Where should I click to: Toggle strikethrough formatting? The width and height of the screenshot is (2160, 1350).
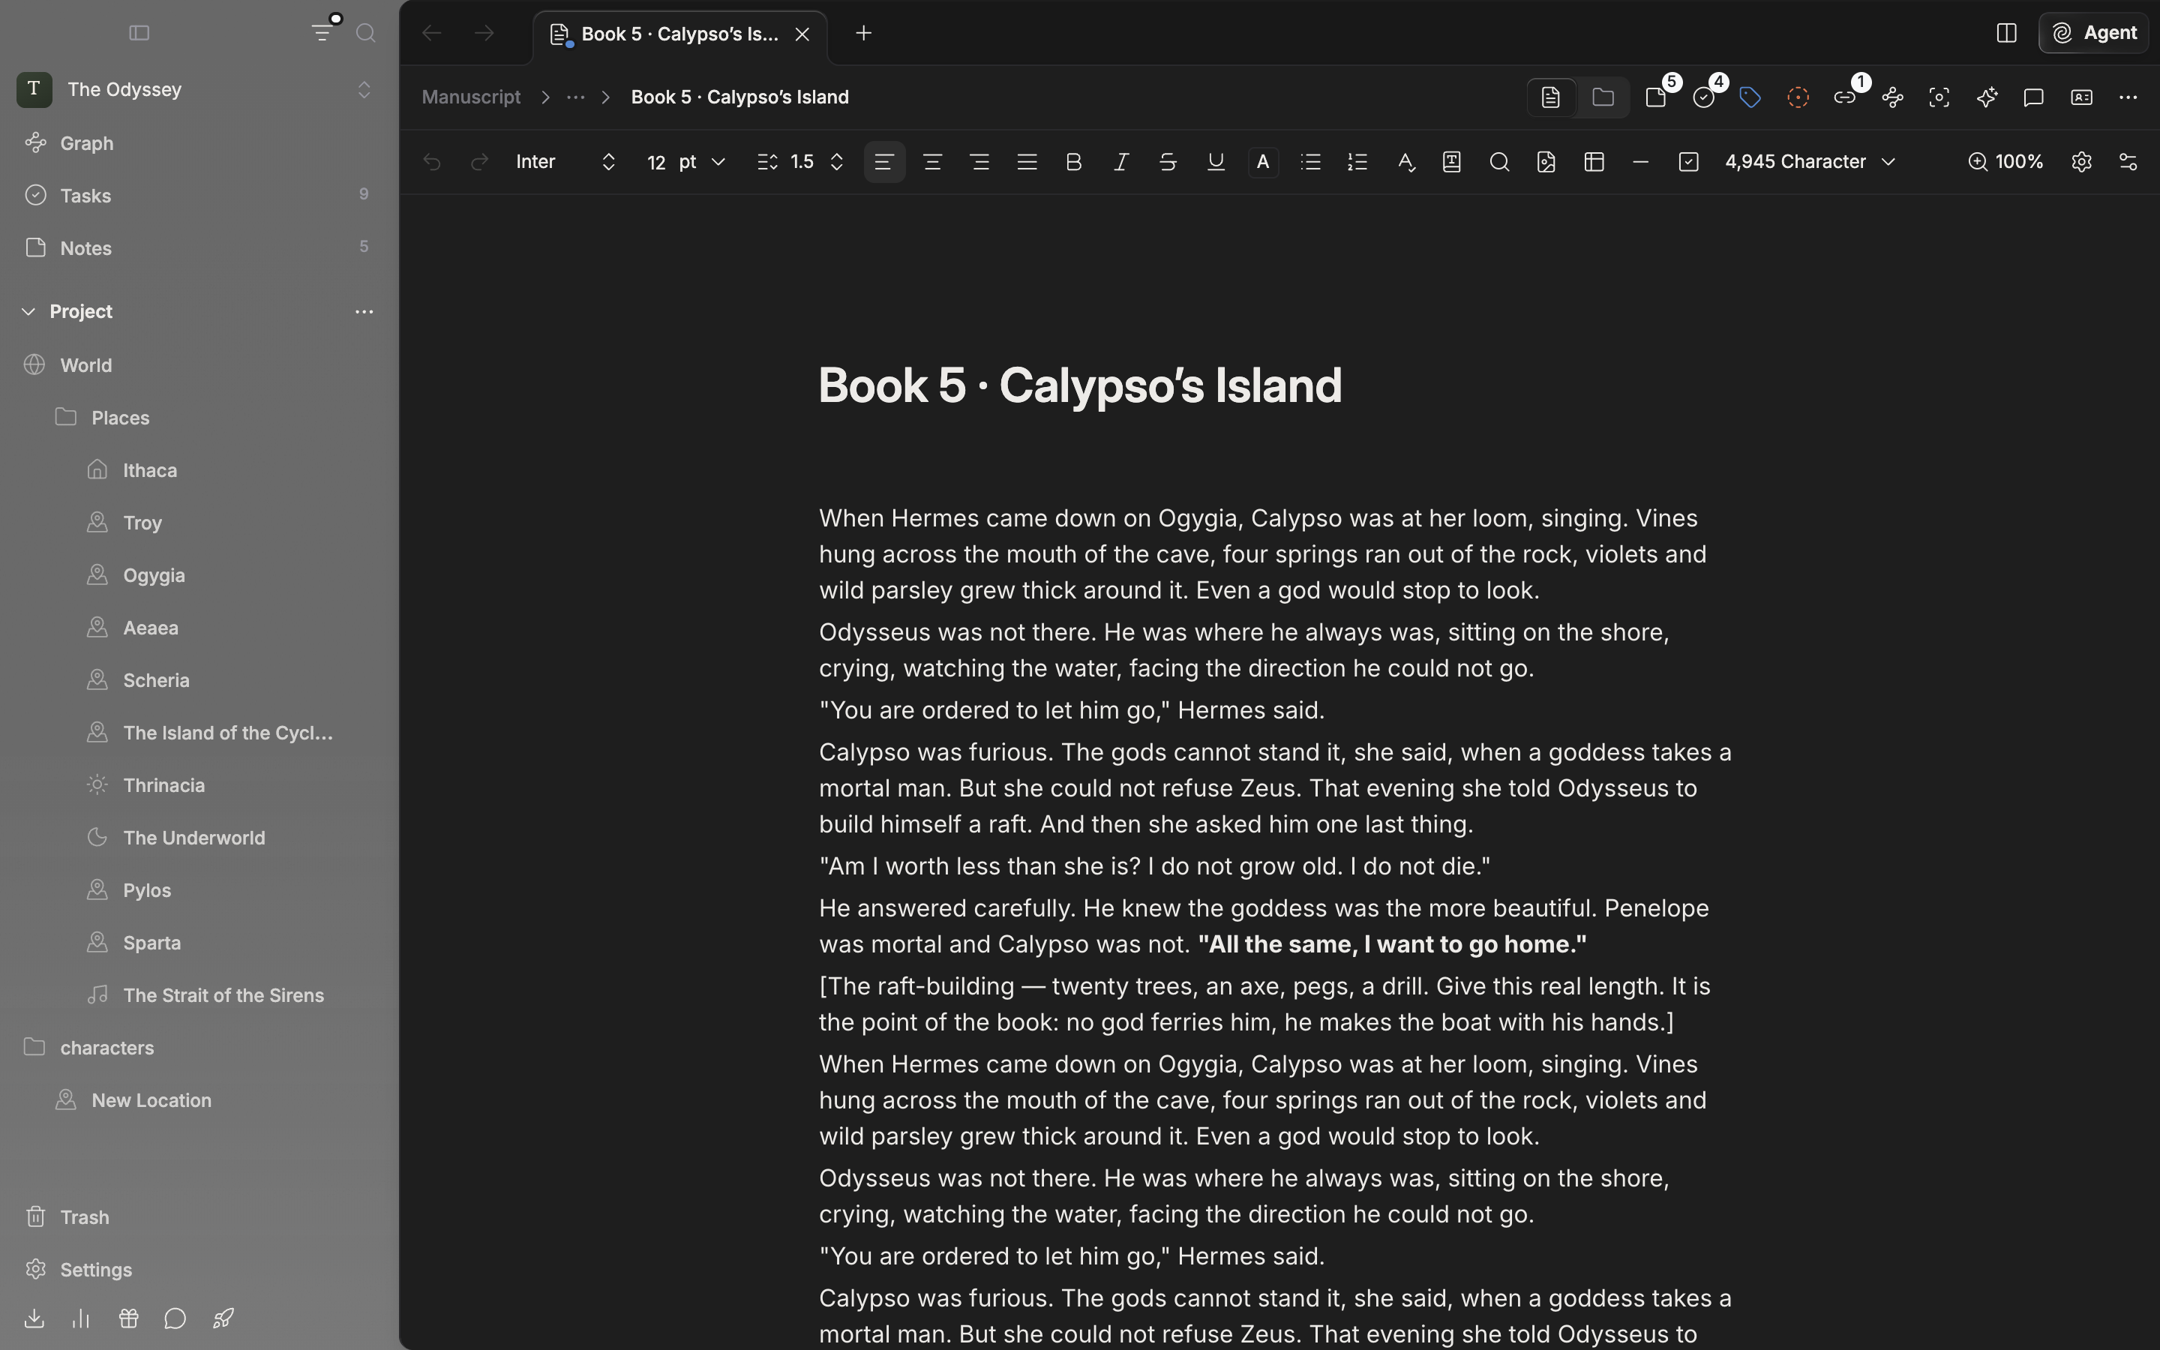click(x=1168, y=161)
